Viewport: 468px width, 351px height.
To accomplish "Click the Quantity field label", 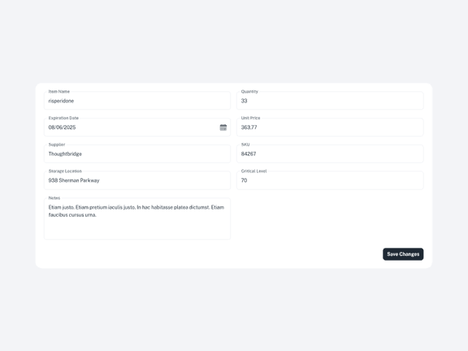I will coord(249,92).
